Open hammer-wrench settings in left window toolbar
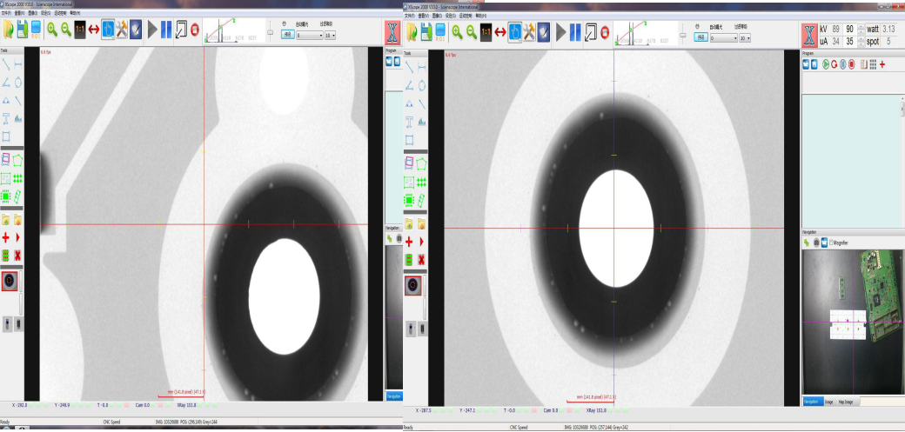905x432 pixels. point(121,30)
